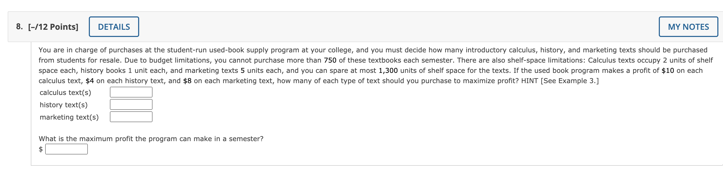Click the $10 calculus profit value
The width and height of the screenshot is (723, 176).
(x=668, y=71)
